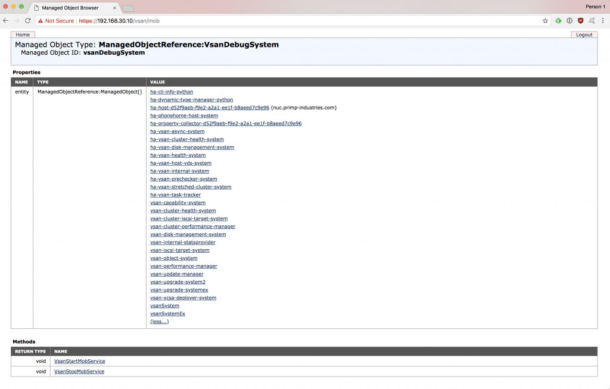The height and width of the screenshot is (389, 610).
Task: View the Not Secure warning details
Action: (56, 20)
